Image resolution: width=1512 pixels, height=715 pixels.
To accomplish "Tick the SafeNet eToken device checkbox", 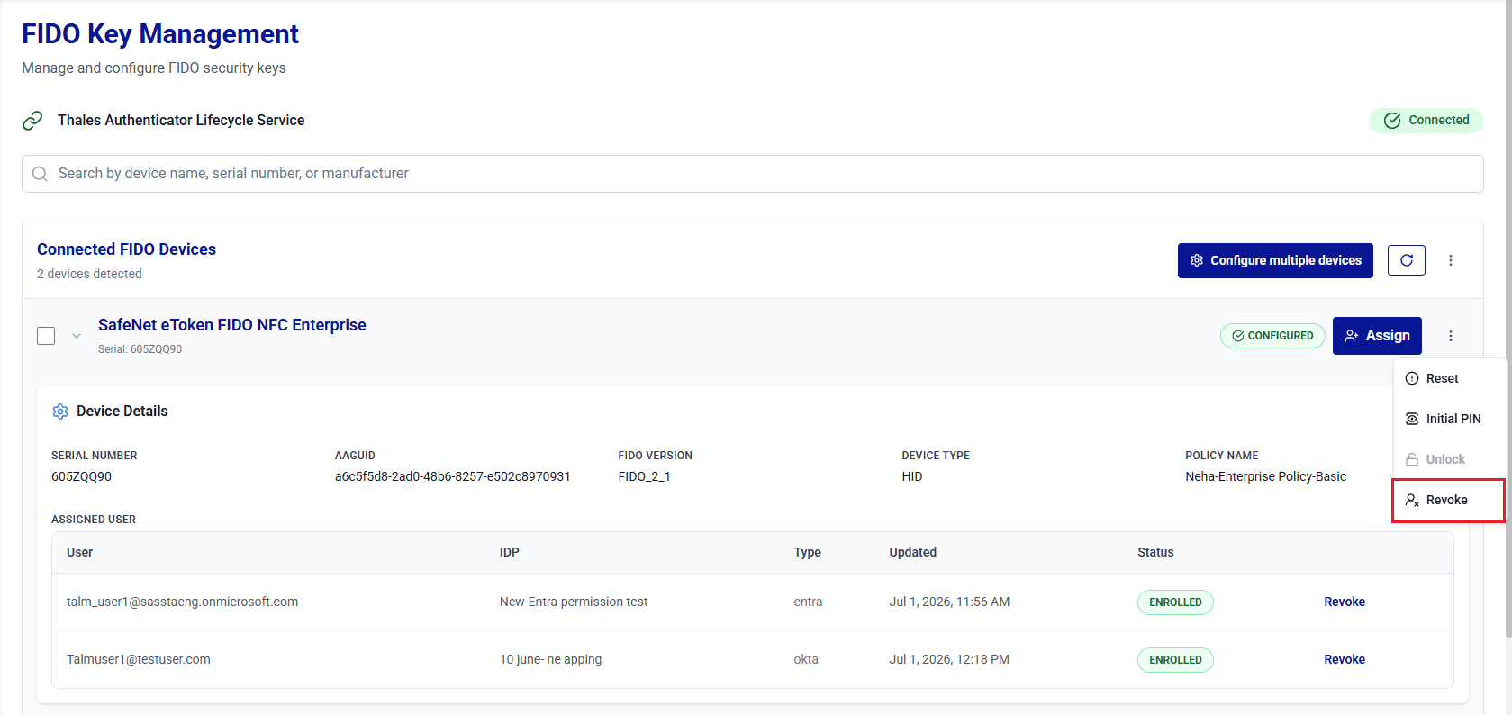I will [x=46, y=336].
